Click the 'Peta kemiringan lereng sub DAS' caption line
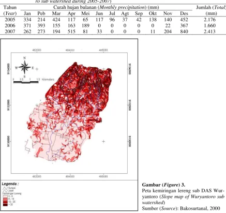226x213 pixels. [183, 191]
